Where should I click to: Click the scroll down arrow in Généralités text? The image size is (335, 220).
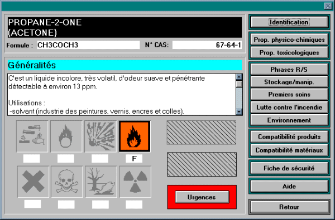click(x=239, y=112)
